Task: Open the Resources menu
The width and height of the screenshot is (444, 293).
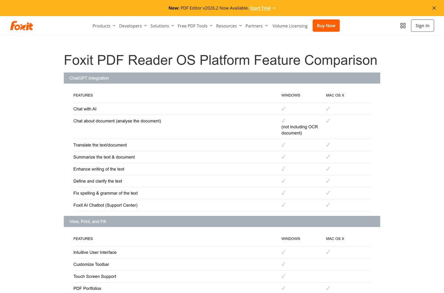Action: 226,26
